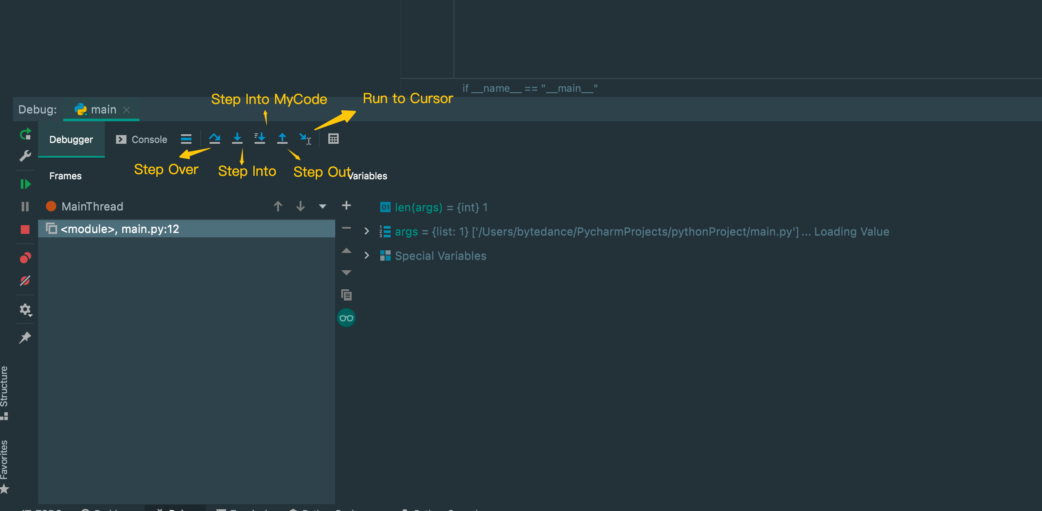The image size is (1042, 511).
Task: Open thread selector dropdown
Action: tap(323, 207)
